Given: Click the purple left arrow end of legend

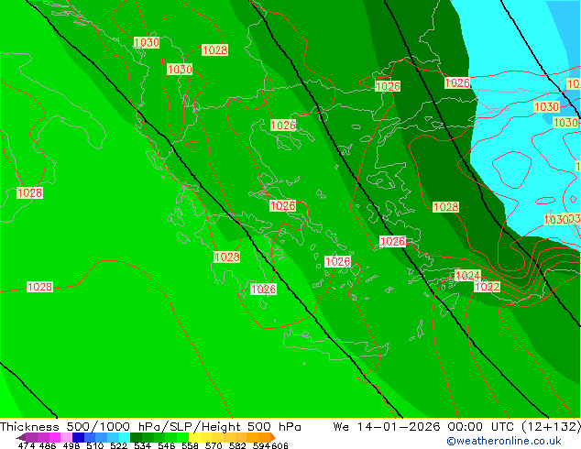Looking at the screenshot, I should [x=21, y=437].
